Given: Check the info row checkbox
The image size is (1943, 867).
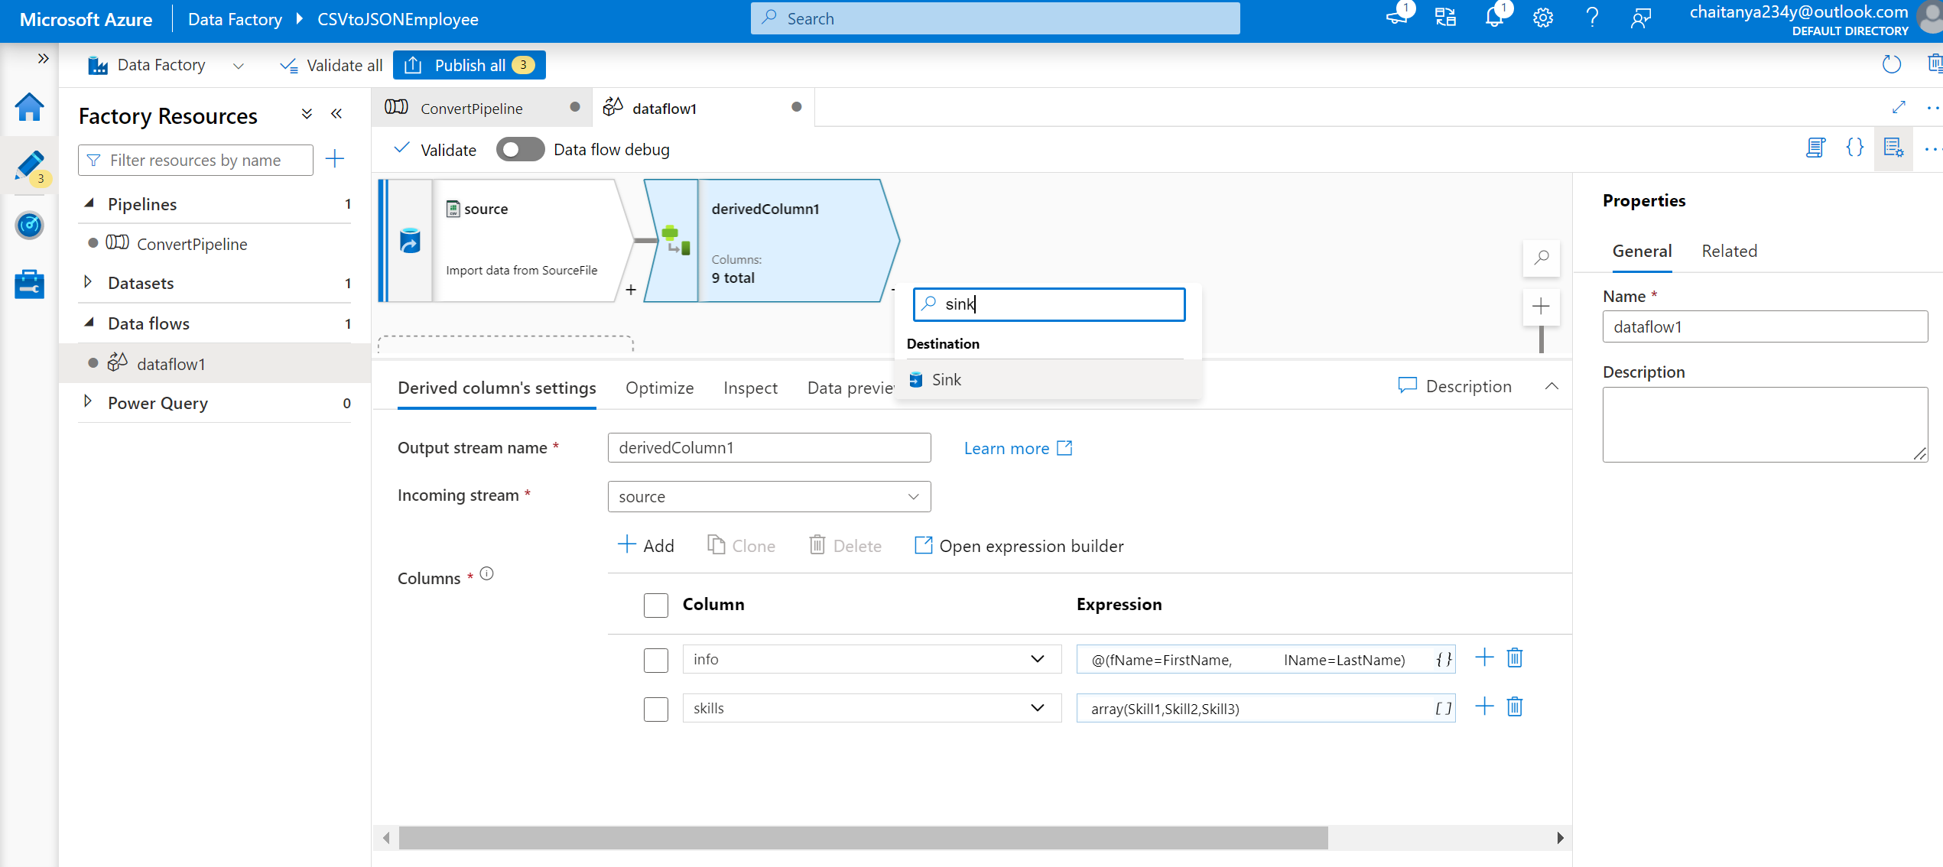Looking at the screenshot, I should click(x=655, y=659).
